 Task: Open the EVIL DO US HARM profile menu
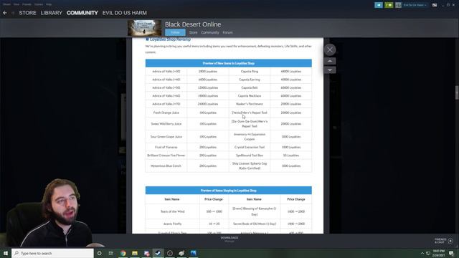[124, 13]
